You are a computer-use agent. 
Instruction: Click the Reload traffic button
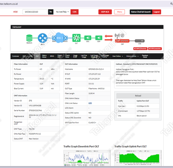click(138, 96)
